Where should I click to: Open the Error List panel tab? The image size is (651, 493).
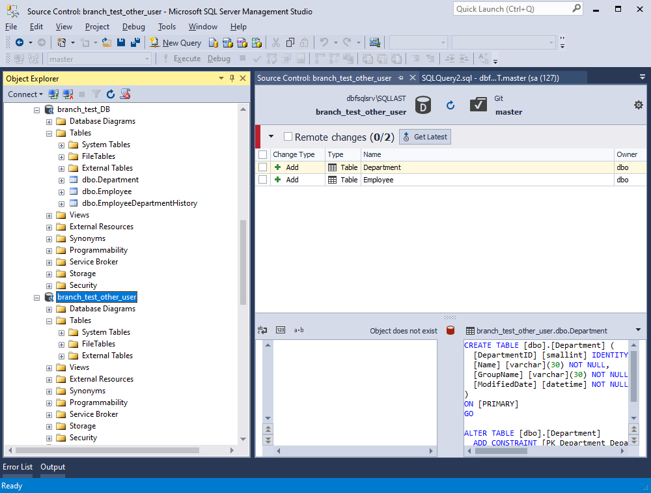point(18,467)
